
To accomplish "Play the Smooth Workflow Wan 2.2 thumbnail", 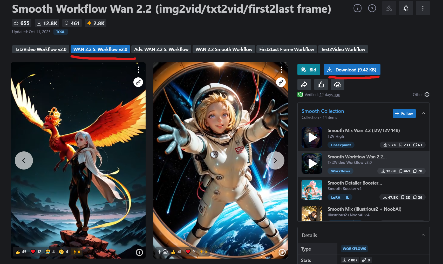I will tap(312, 164).
